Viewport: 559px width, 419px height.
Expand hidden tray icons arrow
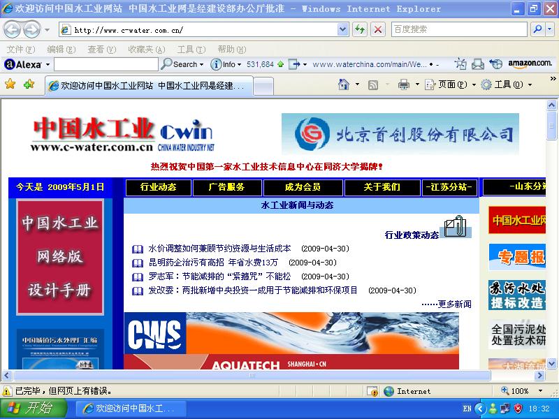pyautogui.click(x=481, y=409)
